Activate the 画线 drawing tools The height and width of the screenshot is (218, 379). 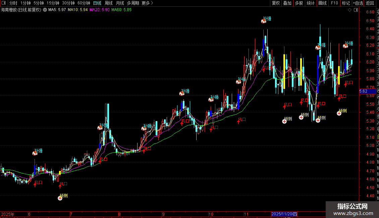point(322,3)
